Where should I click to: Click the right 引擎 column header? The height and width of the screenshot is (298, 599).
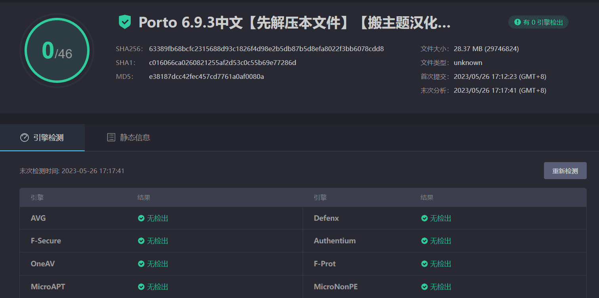pos(320,197)
